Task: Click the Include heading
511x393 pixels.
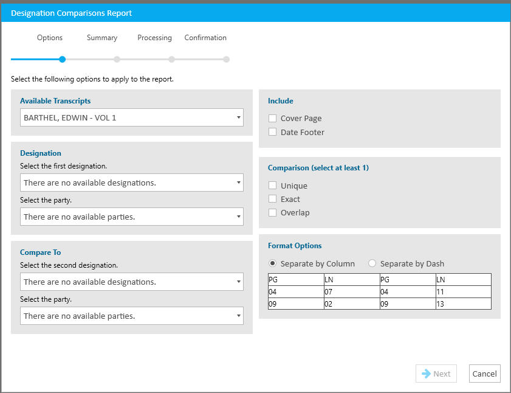Action: click(x=280, y=101)
